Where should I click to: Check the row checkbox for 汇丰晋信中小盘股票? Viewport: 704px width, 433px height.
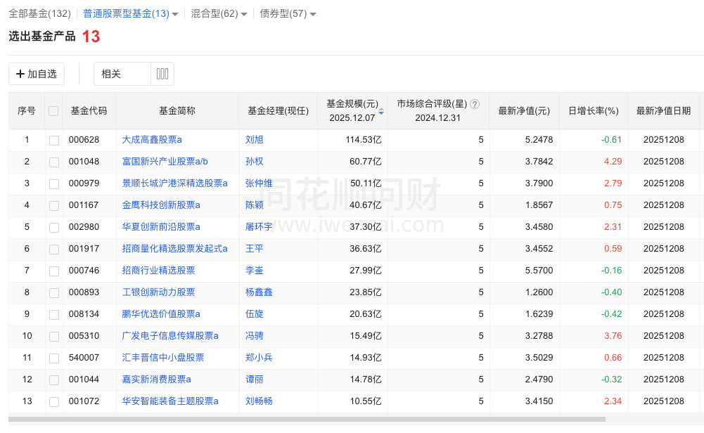53,358
